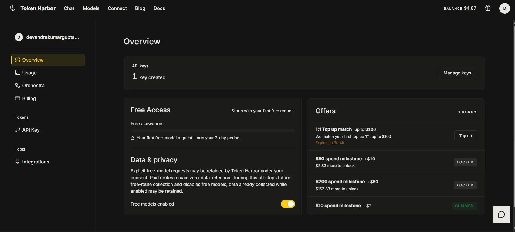Open Models in the top navigation
This screenshot has width=515, height=232.
pyautogui.click(x=91, y=8)
